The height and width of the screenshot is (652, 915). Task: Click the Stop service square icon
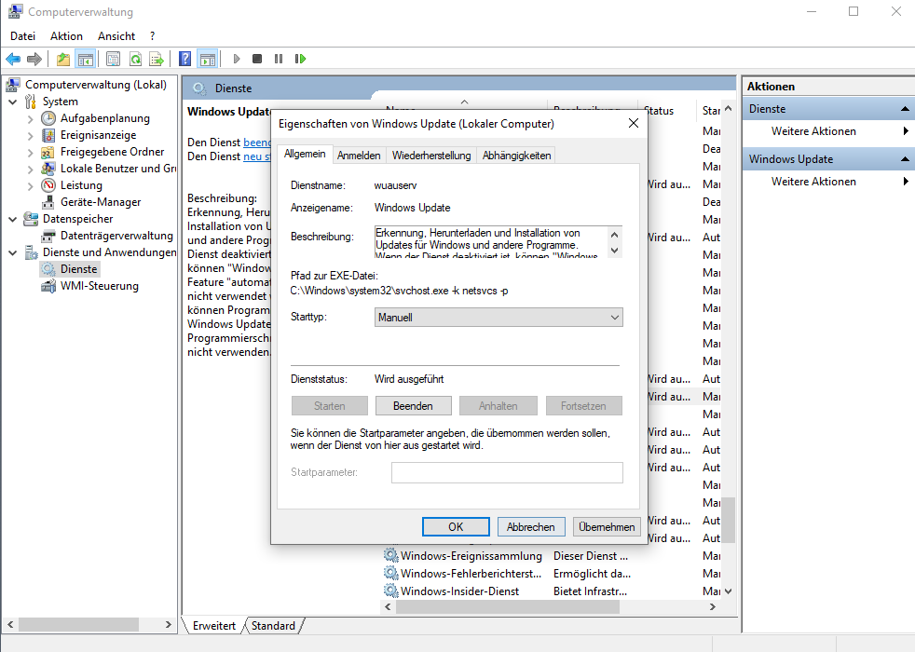click(x=257, y=59)
